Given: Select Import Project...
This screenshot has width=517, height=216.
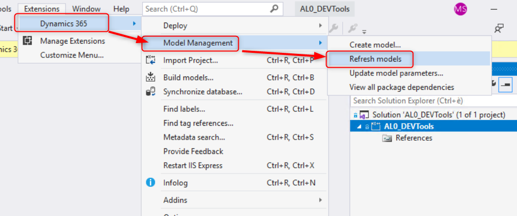Looking at the screenshot, I should [235, 61].
